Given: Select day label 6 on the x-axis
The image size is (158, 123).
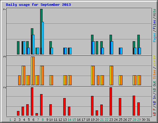Looking at the screenshot, I should [33, 120].
